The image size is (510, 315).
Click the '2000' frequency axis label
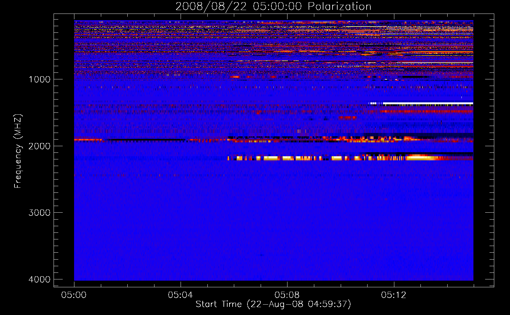click(x=39, y=146)
